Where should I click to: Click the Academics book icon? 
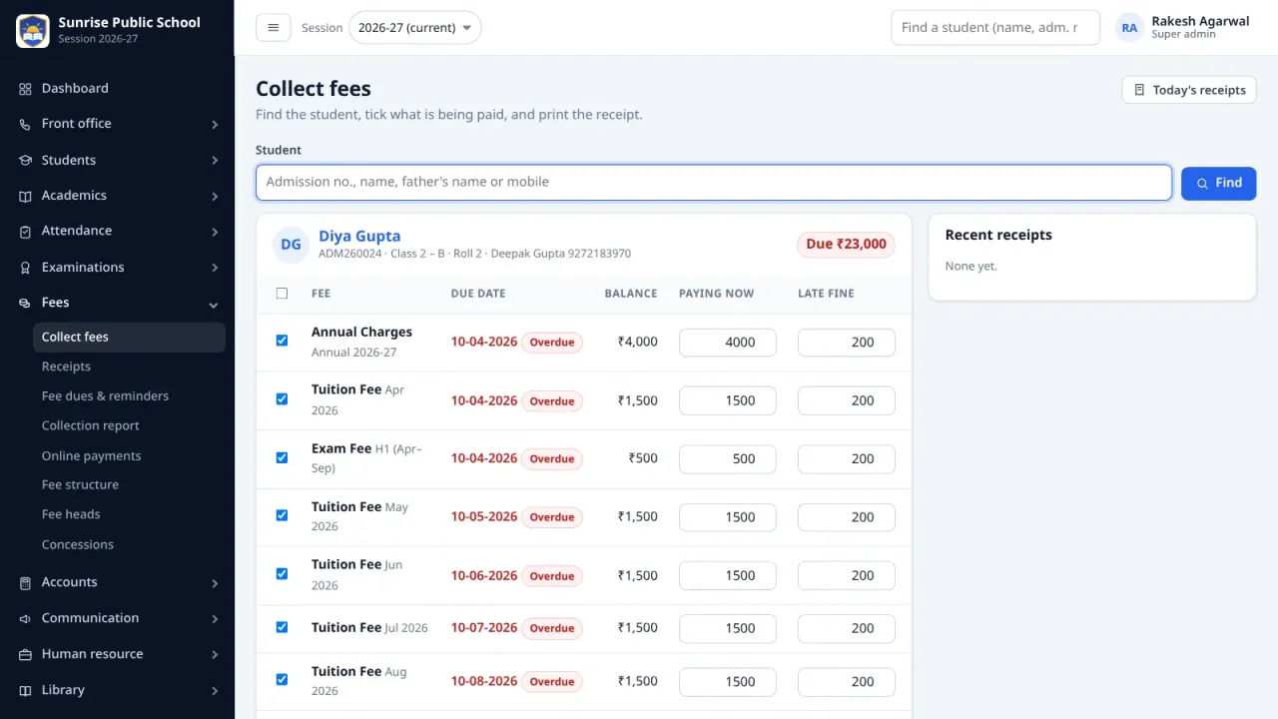pos(25,196)
